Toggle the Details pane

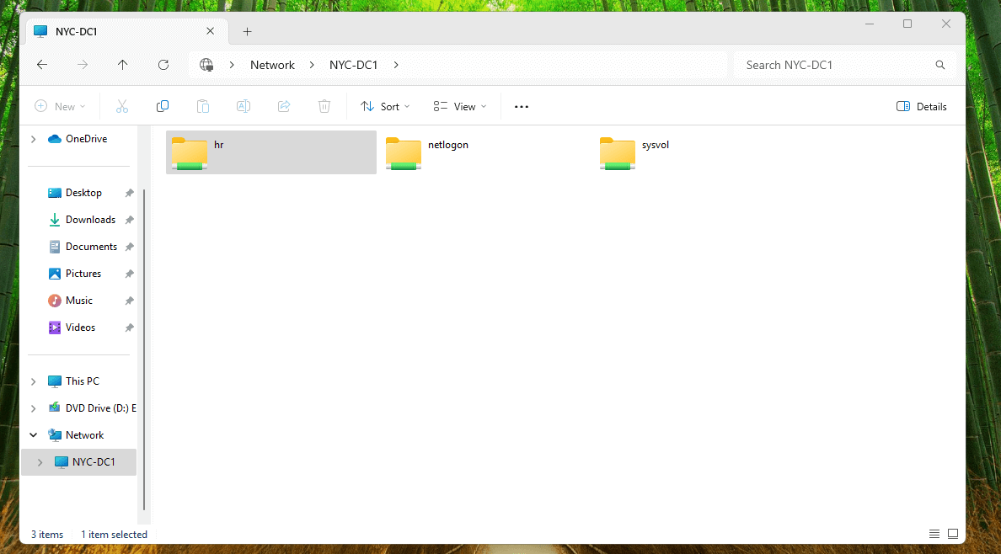(921, 107)
